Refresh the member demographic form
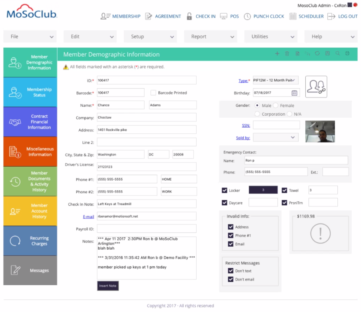This screenshot has width=361, height=312. tap(317, 53)
